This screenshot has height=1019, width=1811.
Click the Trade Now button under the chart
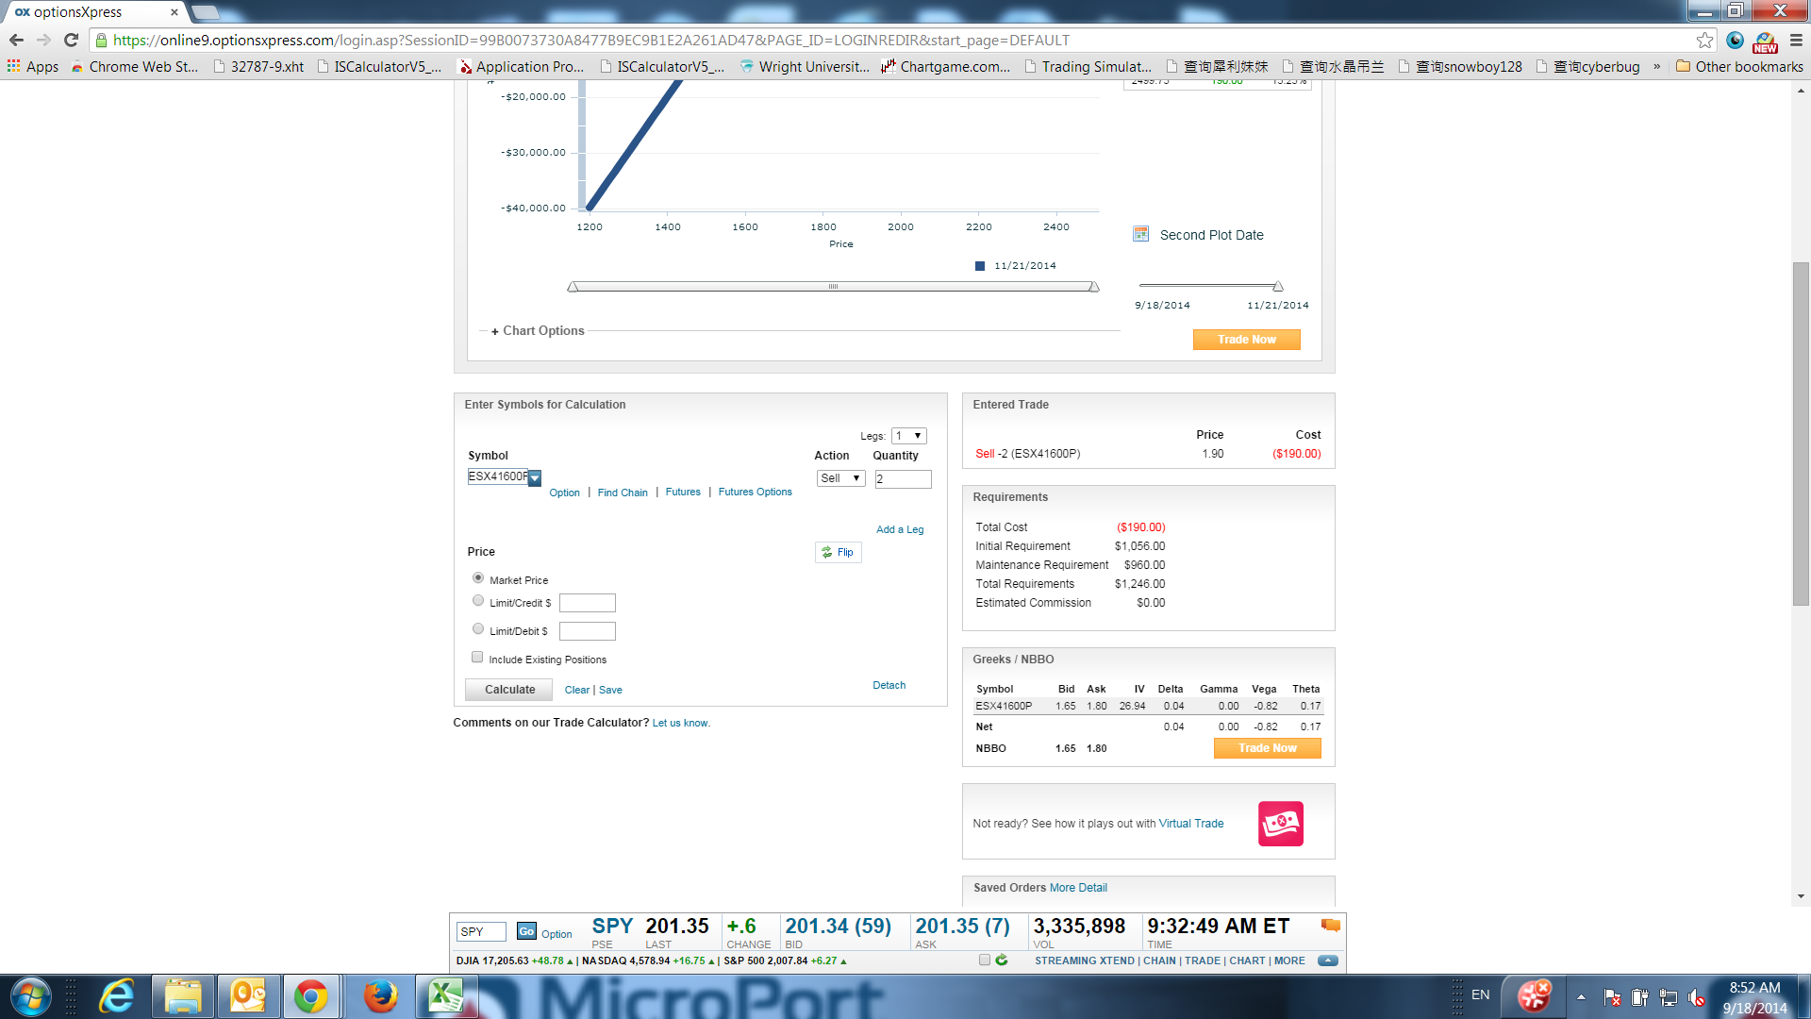(1246, 340)
